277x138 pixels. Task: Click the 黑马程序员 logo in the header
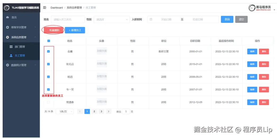click(260, 8)
